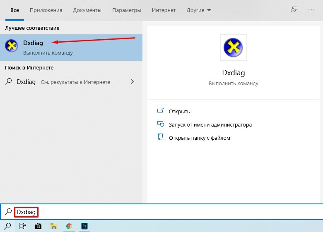Open Photoshop from taskbar
This screenshot has height=232, width=323.
(84, 226)
